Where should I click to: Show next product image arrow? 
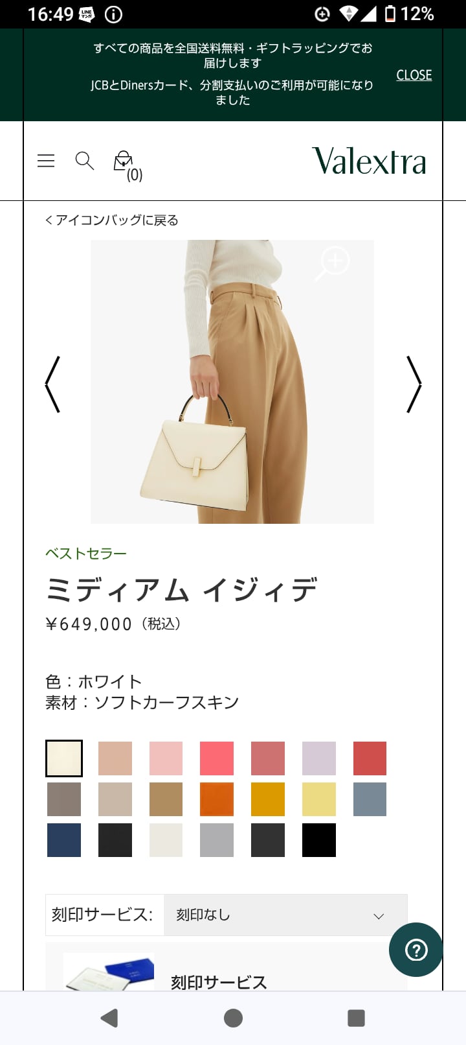tap(414, 384)
